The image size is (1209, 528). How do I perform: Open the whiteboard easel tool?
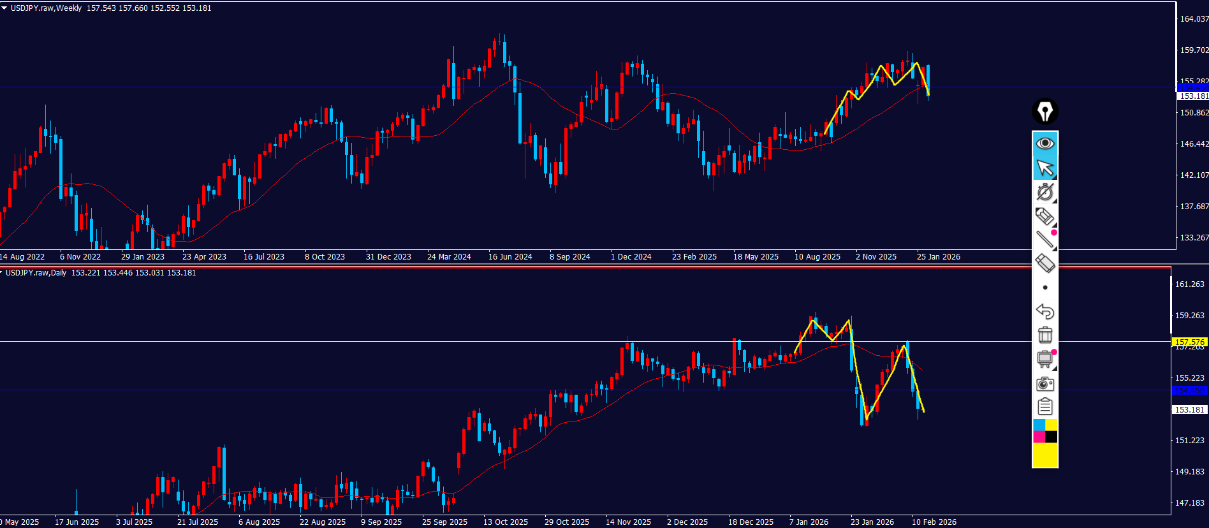tap(1044, 359)
